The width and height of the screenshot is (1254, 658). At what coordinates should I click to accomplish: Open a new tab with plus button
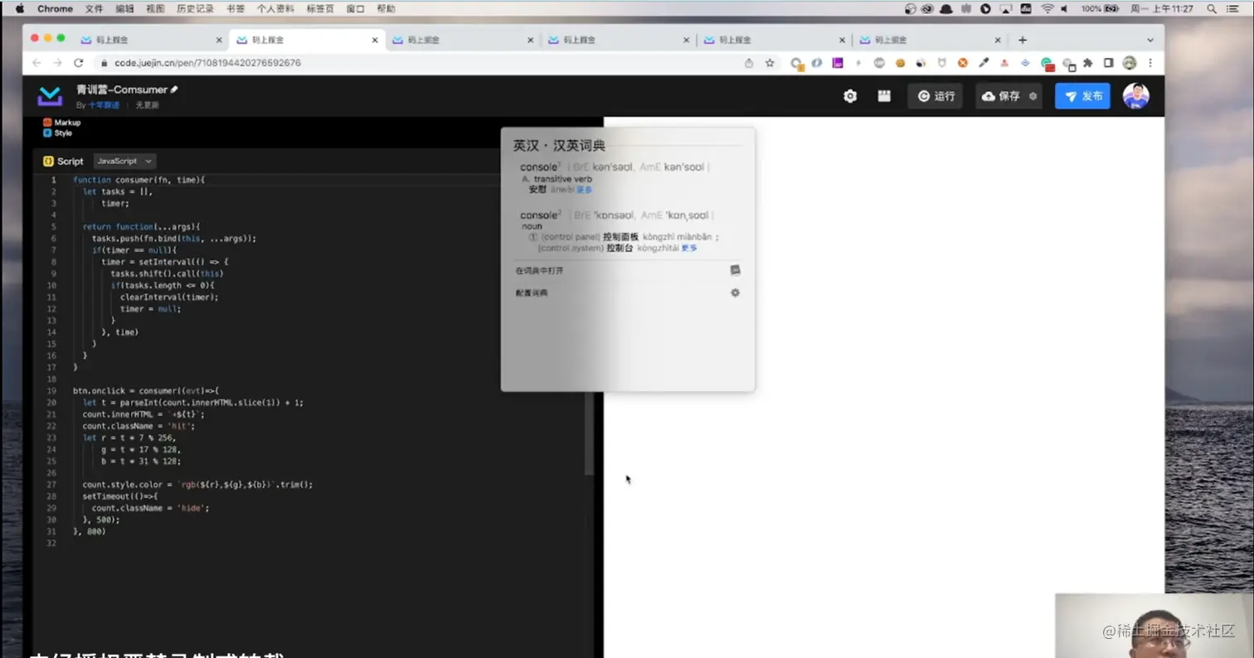[x=1023, y=40]
